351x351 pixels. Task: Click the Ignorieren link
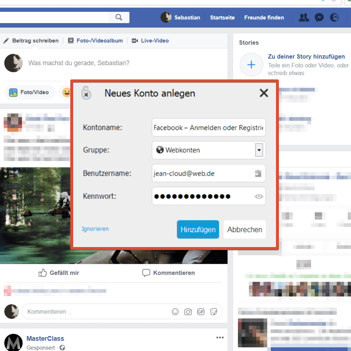95,229
